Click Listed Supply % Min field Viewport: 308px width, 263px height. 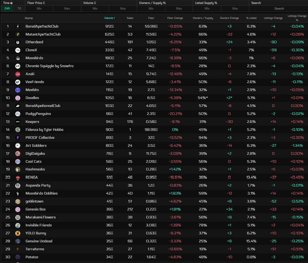click(207, 8)
